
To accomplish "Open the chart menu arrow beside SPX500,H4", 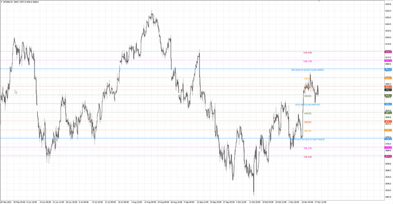I will [x=1, y=2].
